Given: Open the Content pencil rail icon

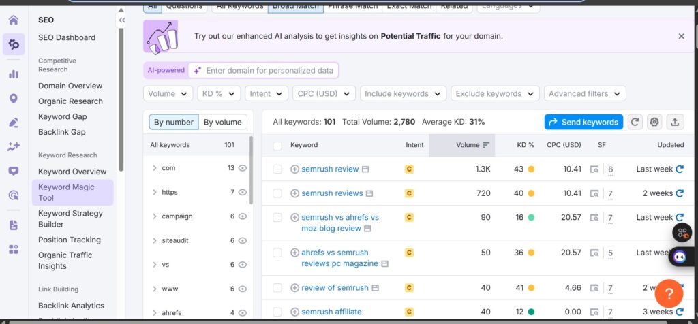Looking at the screenshot, I should click(14, 123).
